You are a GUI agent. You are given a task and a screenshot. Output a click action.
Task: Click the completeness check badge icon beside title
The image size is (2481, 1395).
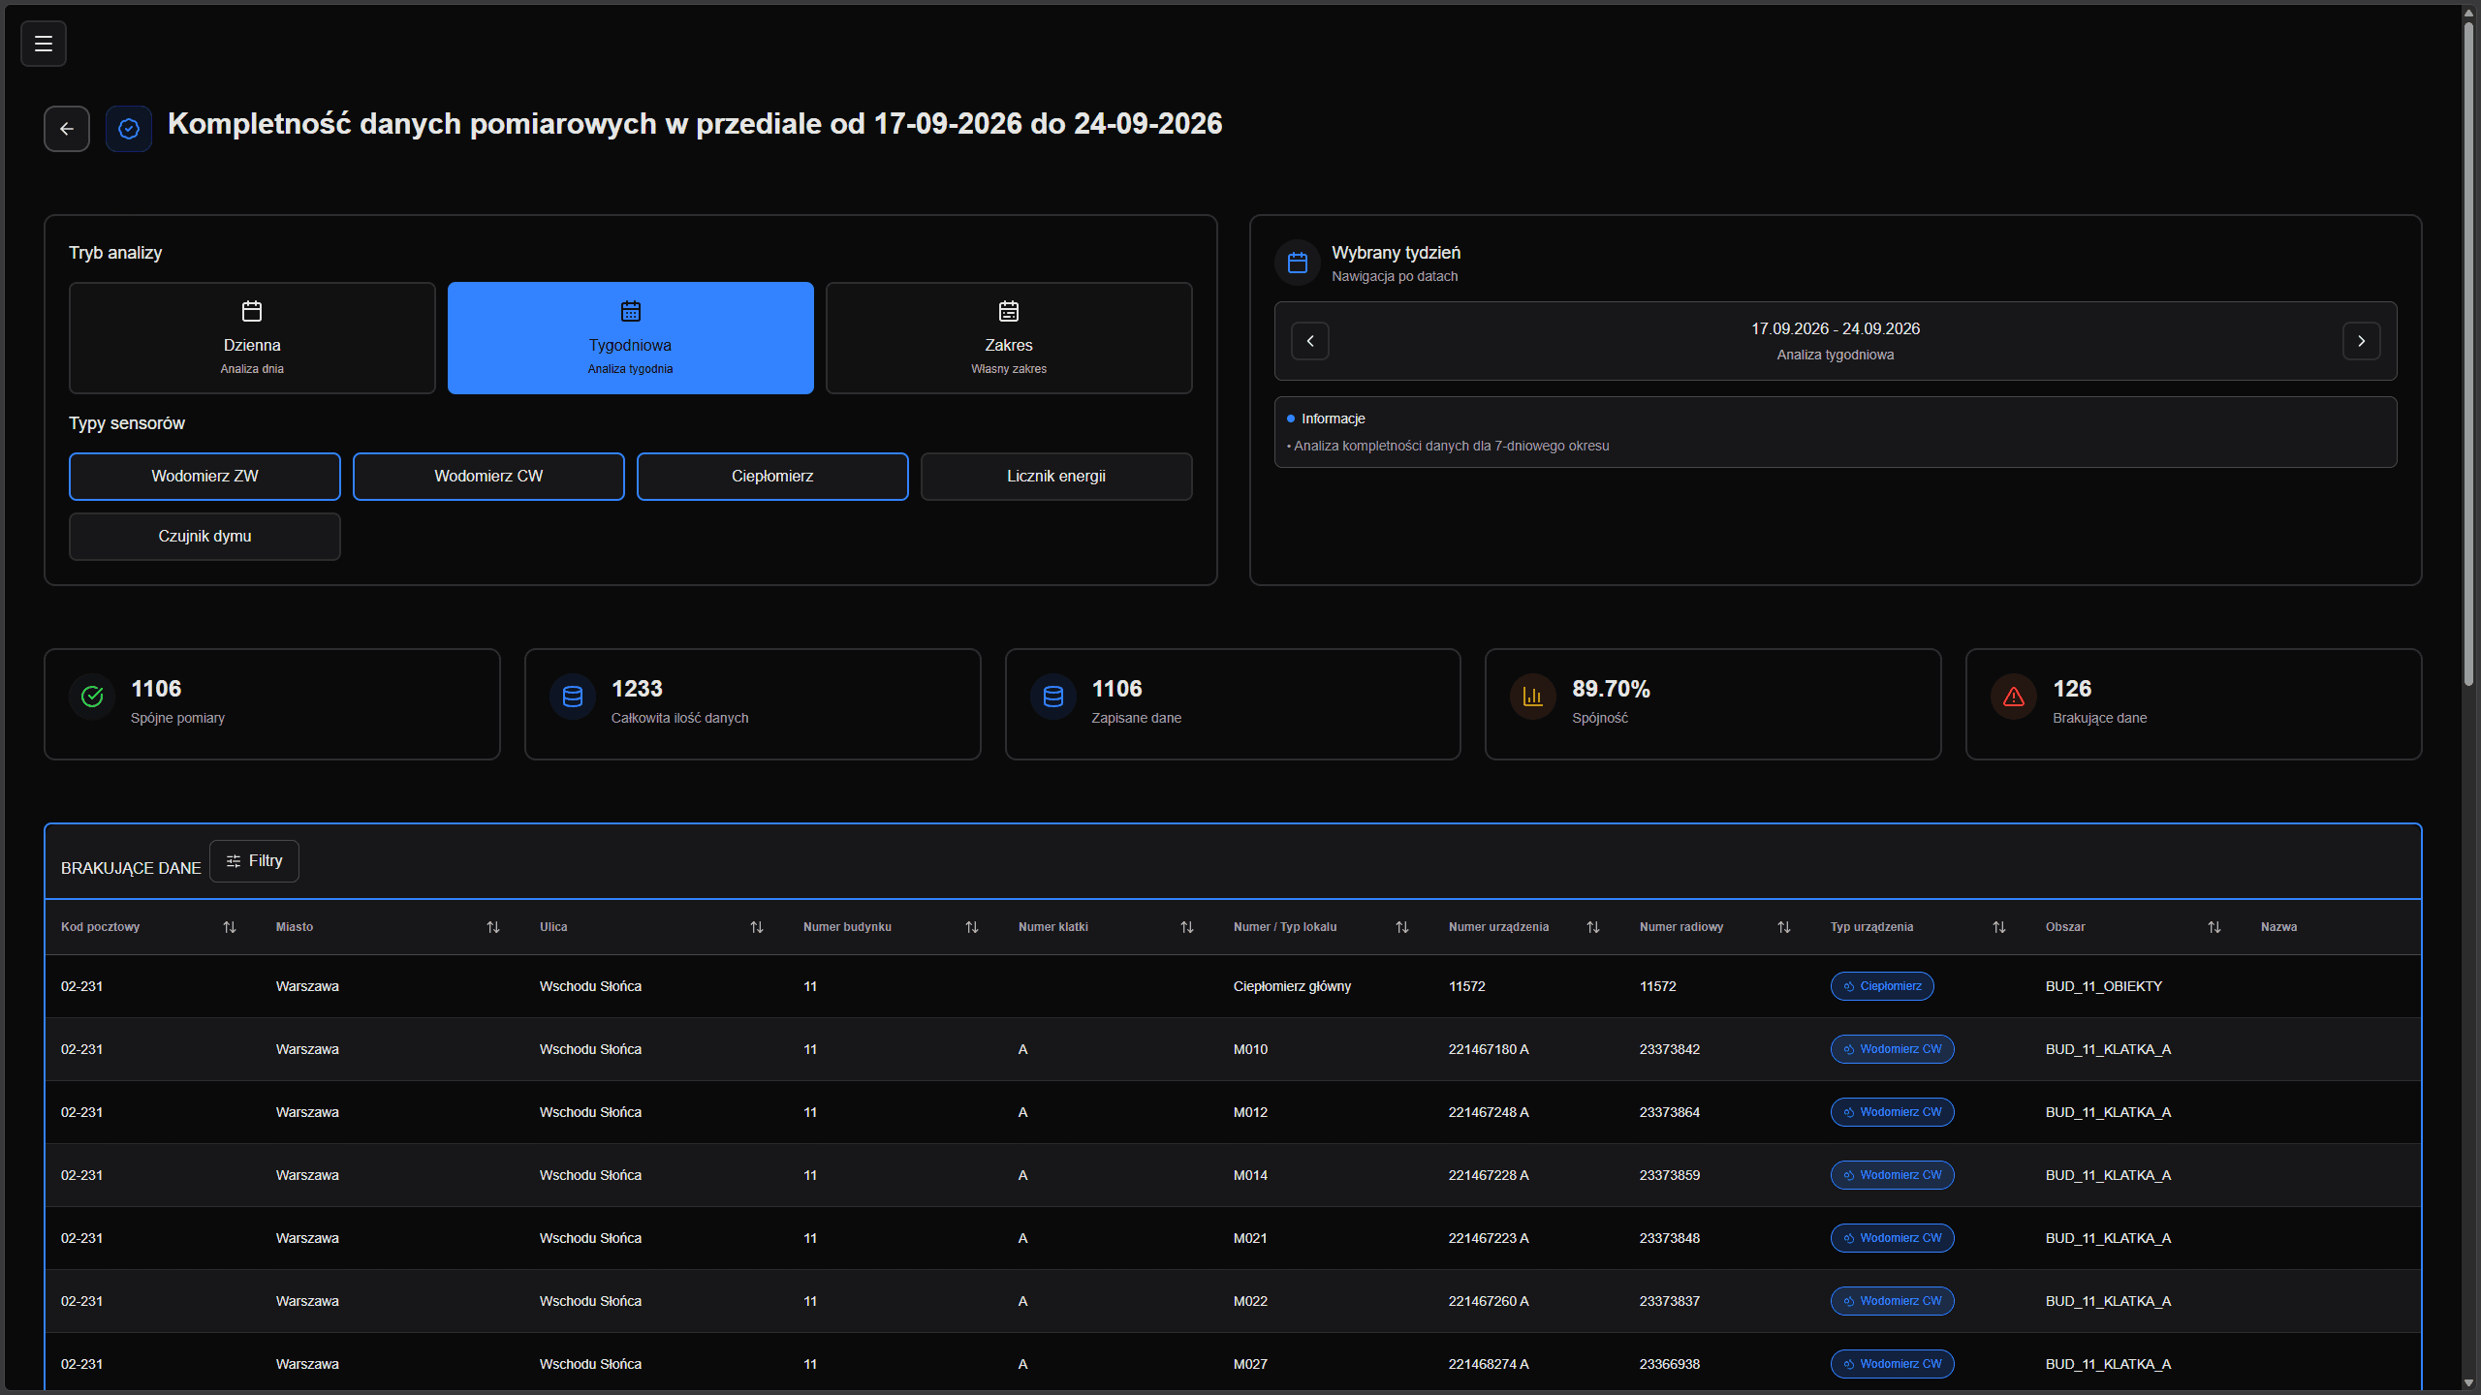tap(129, 129)
